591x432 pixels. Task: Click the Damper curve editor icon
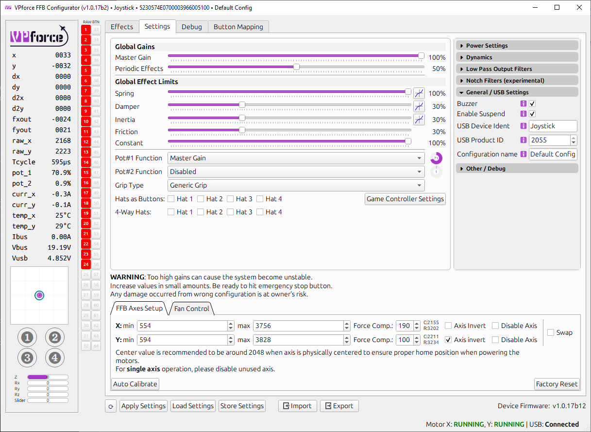point(419,106)
